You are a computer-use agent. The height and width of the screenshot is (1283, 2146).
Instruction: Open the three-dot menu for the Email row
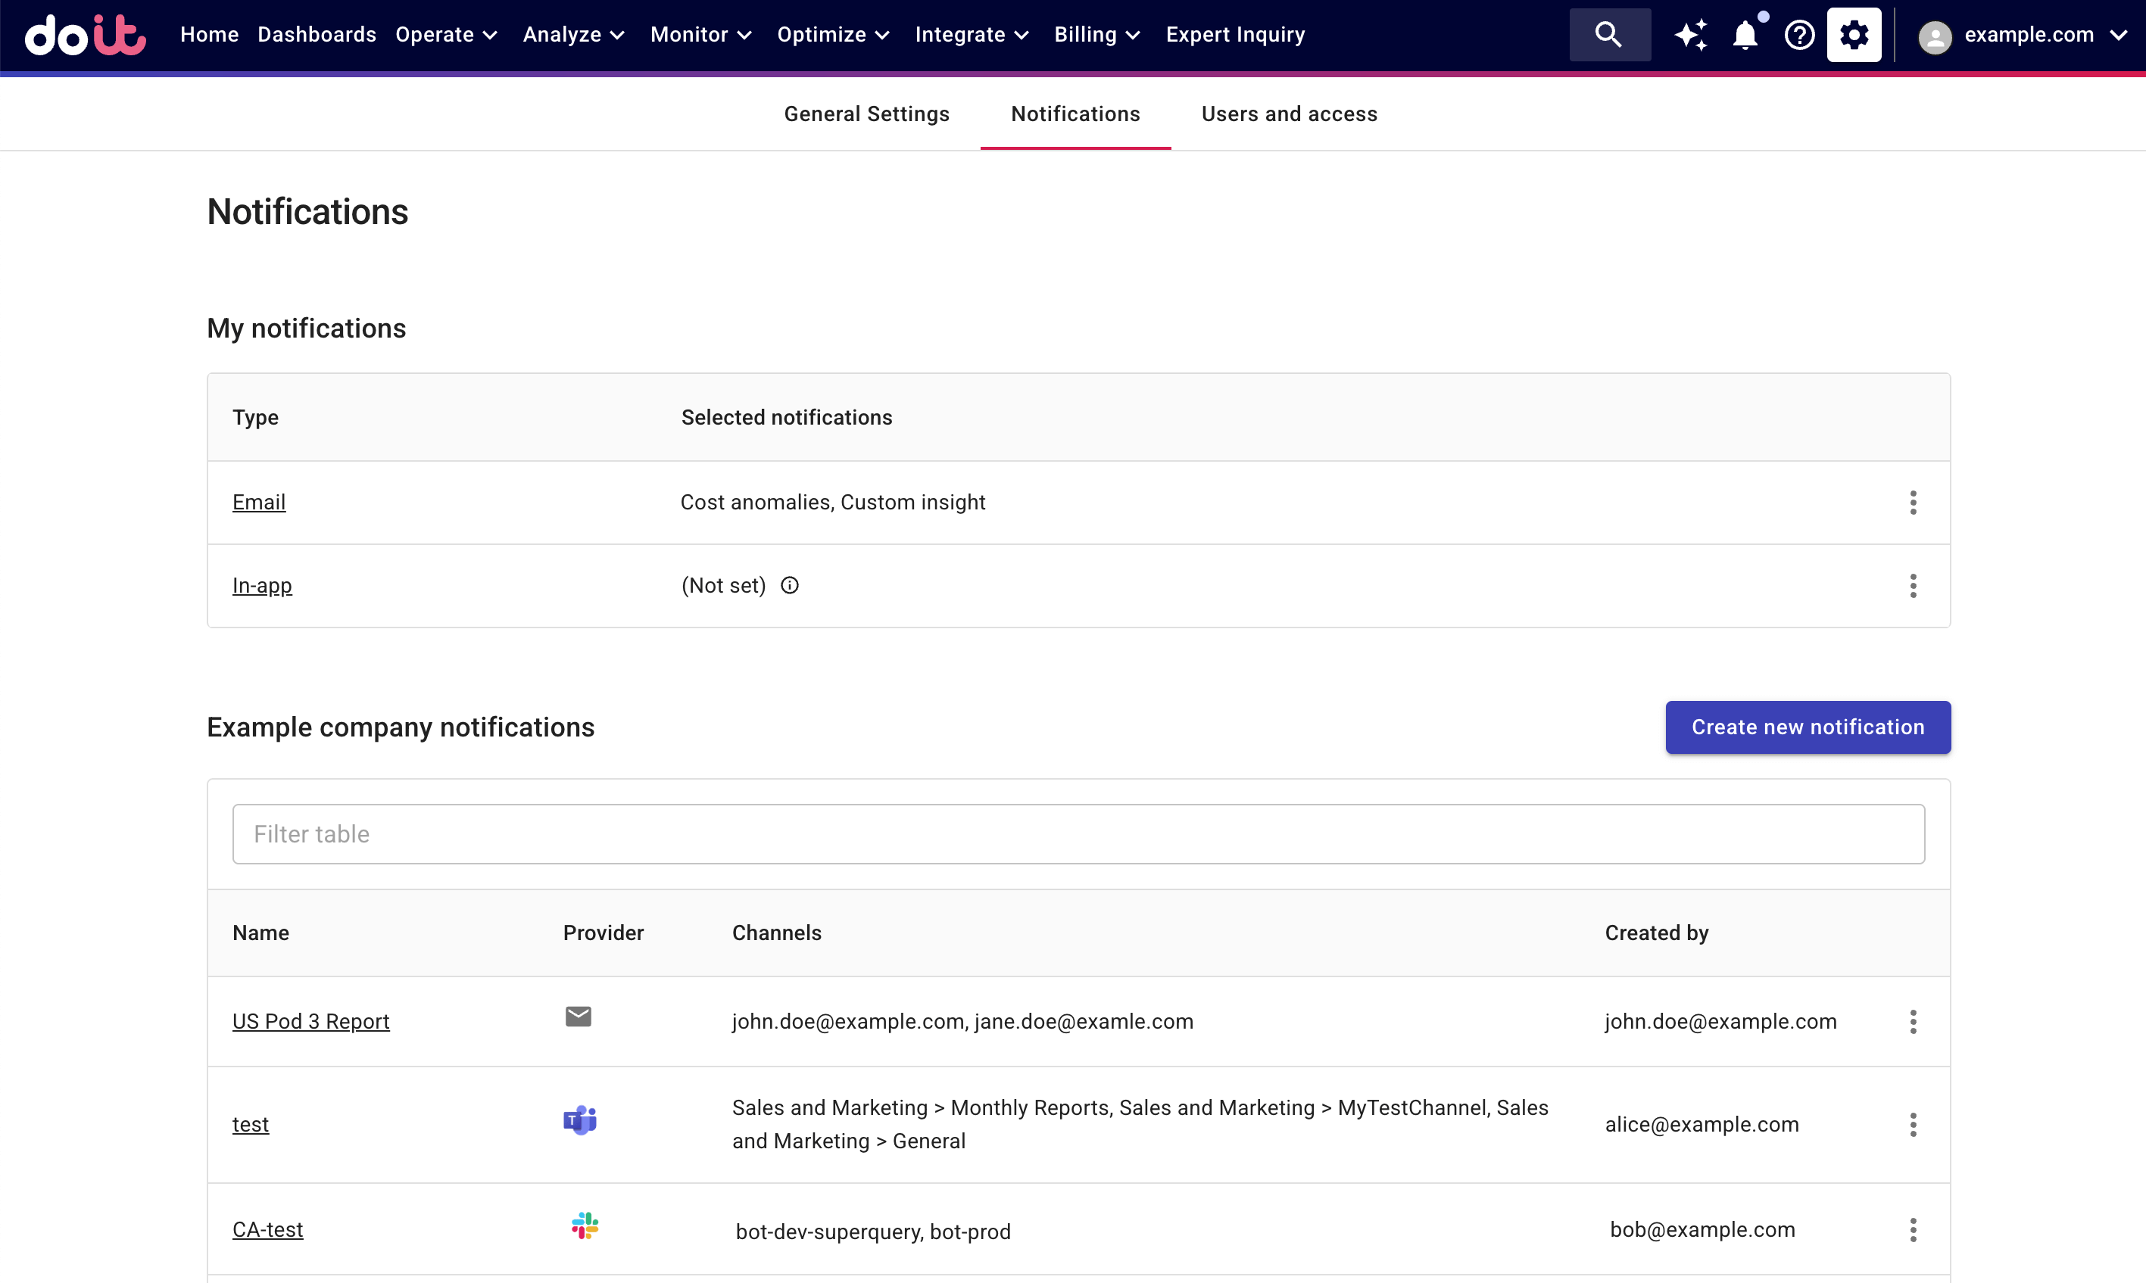coord(1913,503)
